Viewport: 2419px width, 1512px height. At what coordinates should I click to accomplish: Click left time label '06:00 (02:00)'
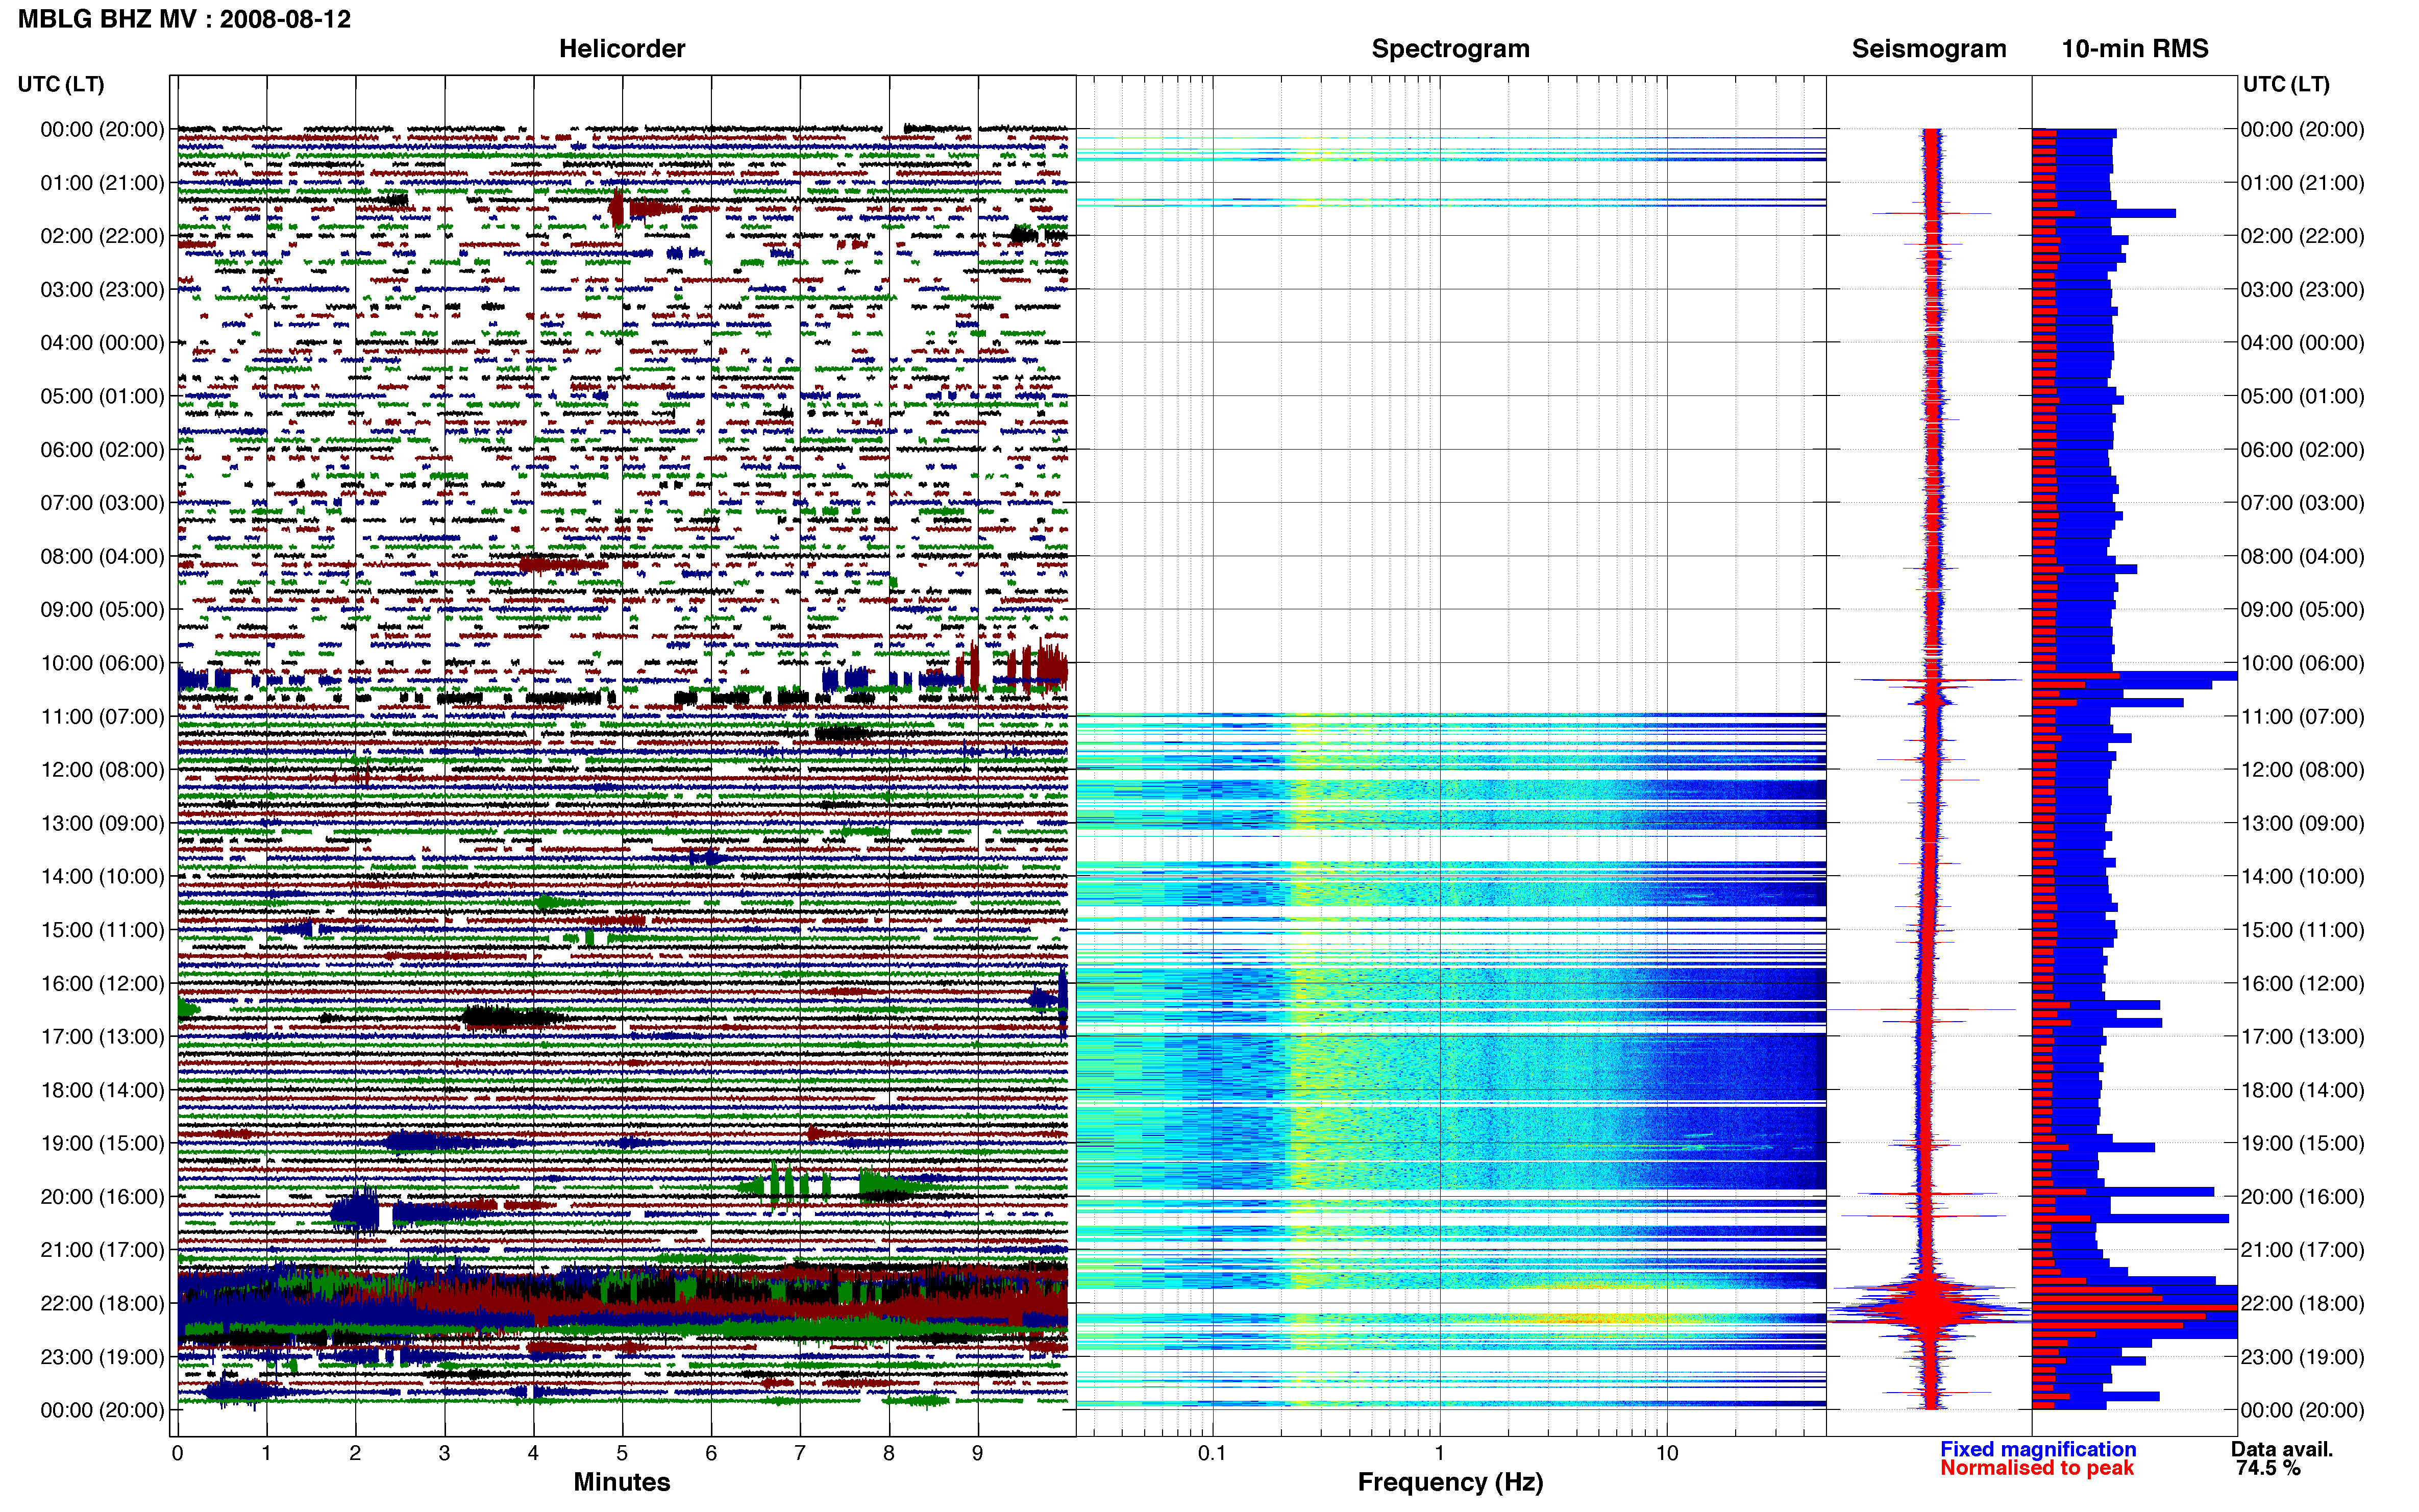pyautogui.click(x=102, y=449)
